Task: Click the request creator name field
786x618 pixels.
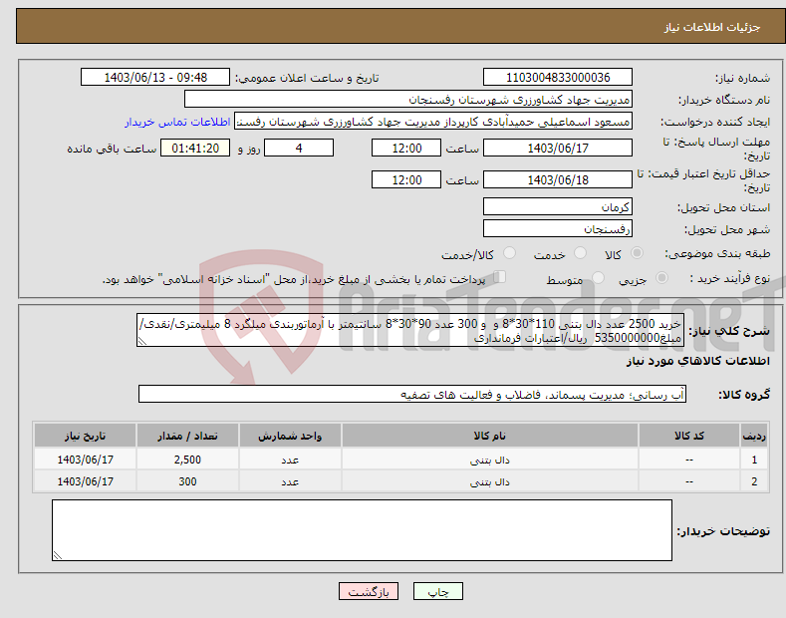Action: tap(433, 122)
